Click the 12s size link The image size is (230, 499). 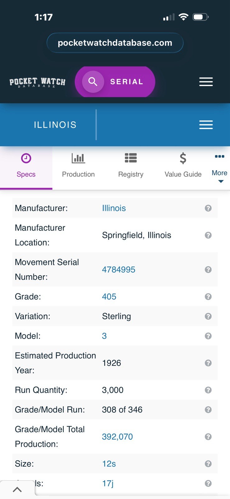click(109, 464)
